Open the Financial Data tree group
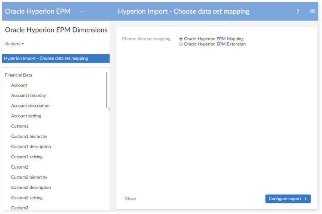This screenshot has height=214, width=322. coord(18,75)
